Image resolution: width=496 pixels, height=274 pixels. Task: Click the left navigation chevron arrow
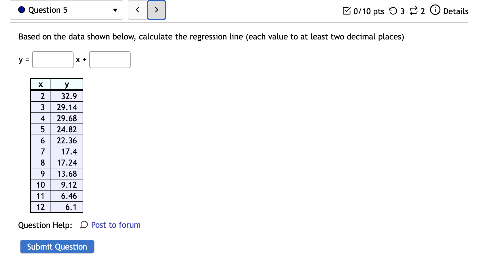[137, 10]
